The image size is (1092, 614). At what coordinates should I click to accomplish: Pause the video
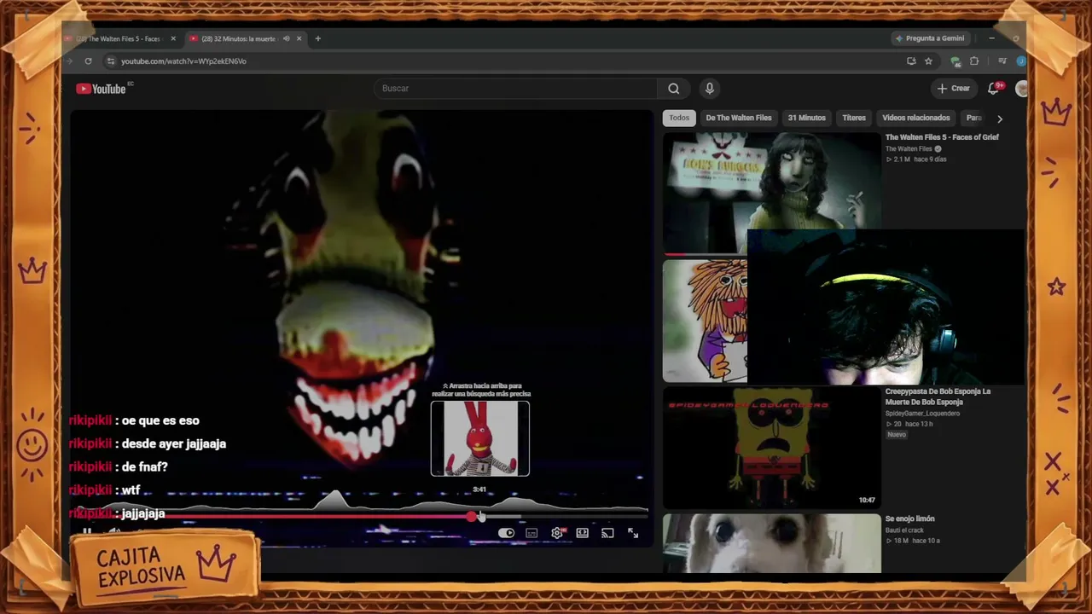pos(86,532)
